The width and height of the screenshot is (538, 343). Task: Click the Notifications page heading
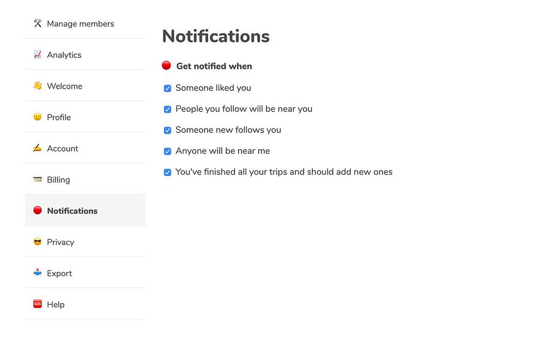pyautogui.click(x=216, y=36)
